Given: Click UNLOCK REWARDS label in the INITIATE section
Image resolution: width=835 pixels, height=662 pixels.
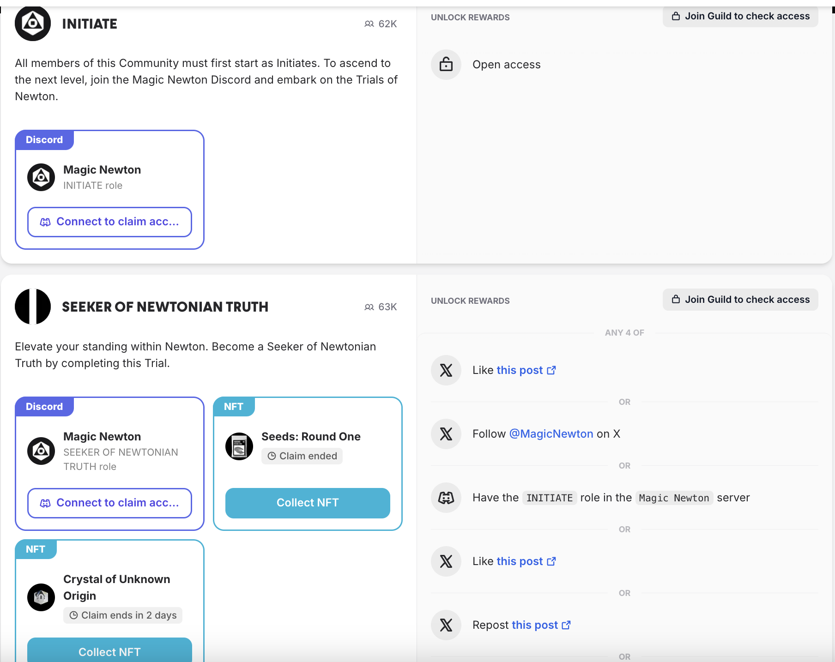Looking at the screenshot, I should pyautogui.click(x=470, y=18).
